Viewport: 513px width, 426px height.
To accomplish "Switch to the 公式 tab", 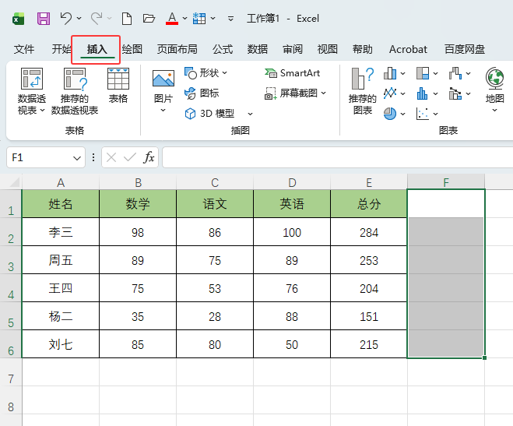I will click(223, 49).
